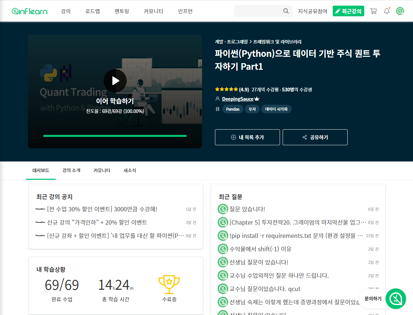
Task: Click DeepingSauce logo beside '신규 강좌 + 할인 이벤트' notice
Action: [x=40, y=236]
